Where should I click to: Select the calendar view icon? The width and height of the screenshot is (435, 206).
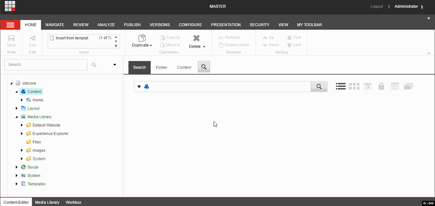tap(395, 86)
